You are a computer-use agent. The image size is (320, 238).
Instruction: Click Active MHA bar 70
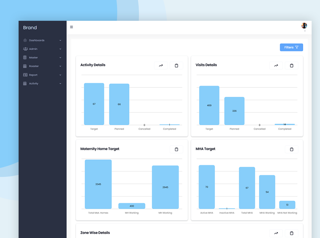(x=207, y=187)
